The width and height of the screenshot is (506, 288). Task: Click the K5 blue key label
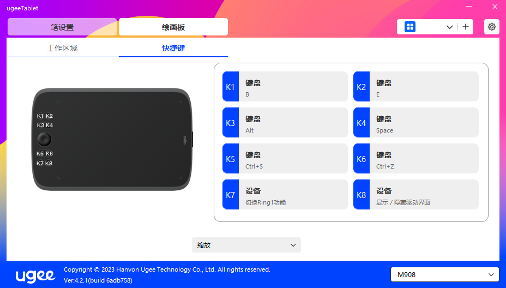[x=231, y=159]
